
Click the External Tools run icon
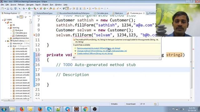[35, 8]
